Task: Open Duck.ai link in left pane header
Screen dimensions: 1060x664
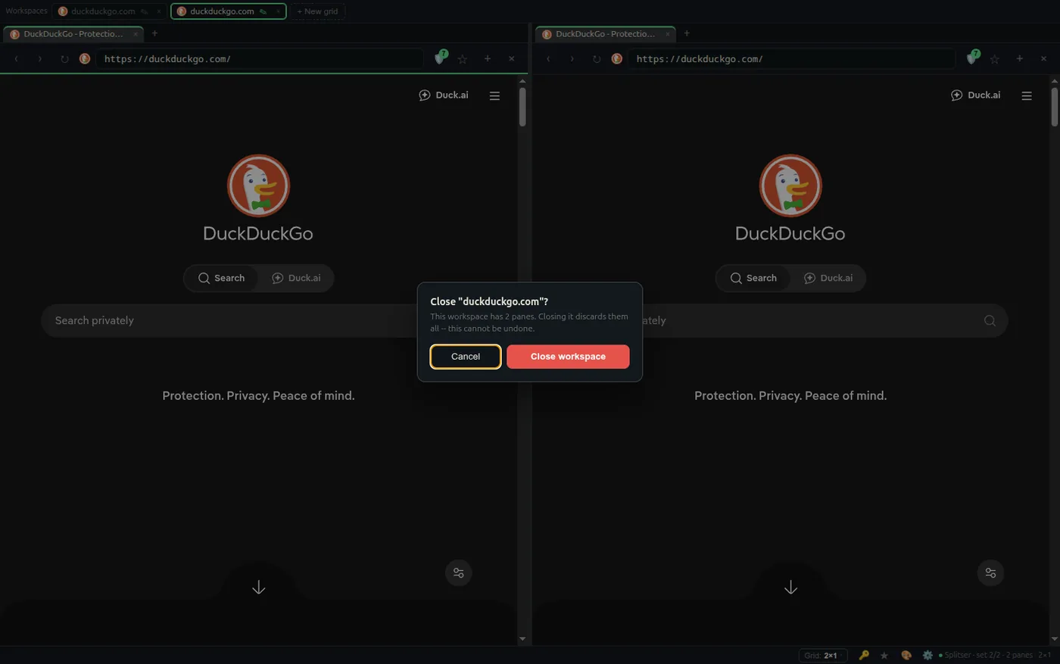Action: point(444,95)
